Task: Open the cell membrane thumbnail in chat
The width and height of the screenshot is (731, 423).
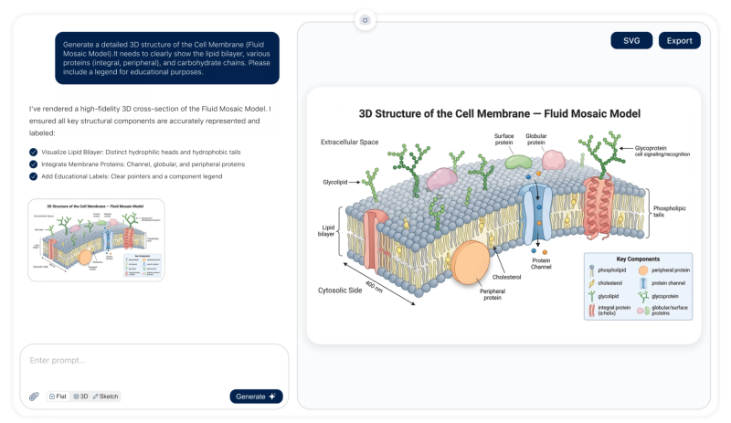Action: click(x=96, y=240)
